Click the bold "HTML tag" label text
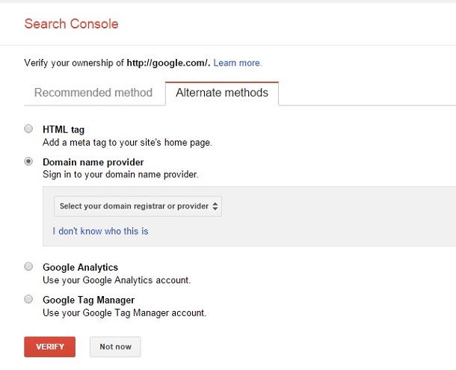 [64, 129]
